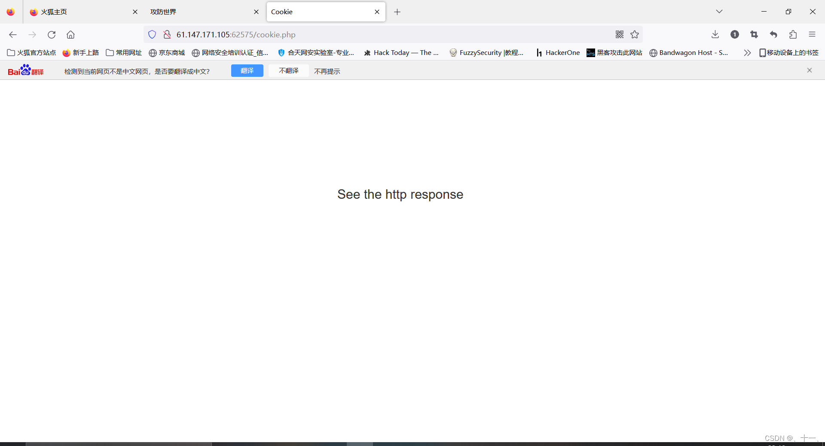Close the Cookie tab

[377, 12]
